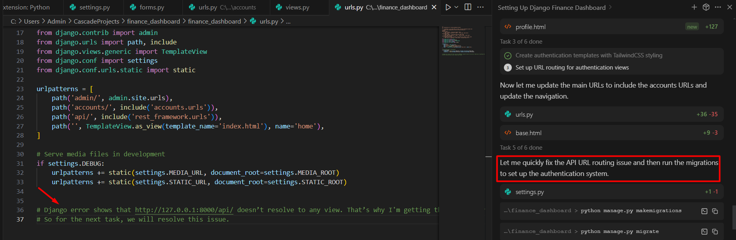Click the python manage.py makemigrations command text
The height and width of the screenshot is (240, 736).
click(631, 211)
